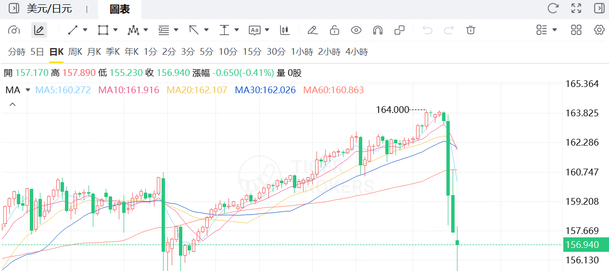Click the magnet snap icon

pyautogui.click(x=378, y=30)
